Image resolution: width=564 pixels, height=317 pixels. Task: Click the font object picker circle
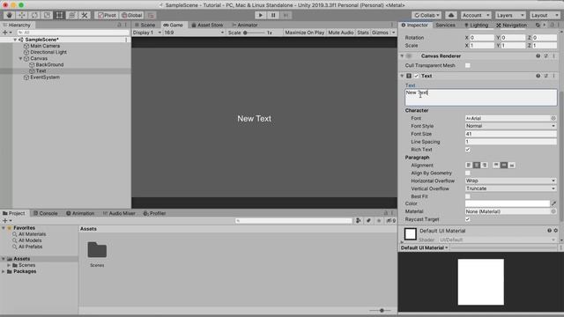(x=553, y=118)
